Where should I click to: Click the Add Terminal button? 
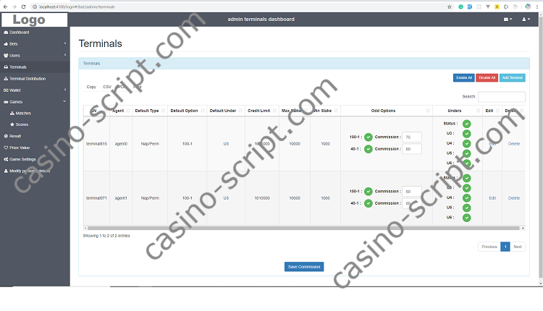tap(513, 77)
